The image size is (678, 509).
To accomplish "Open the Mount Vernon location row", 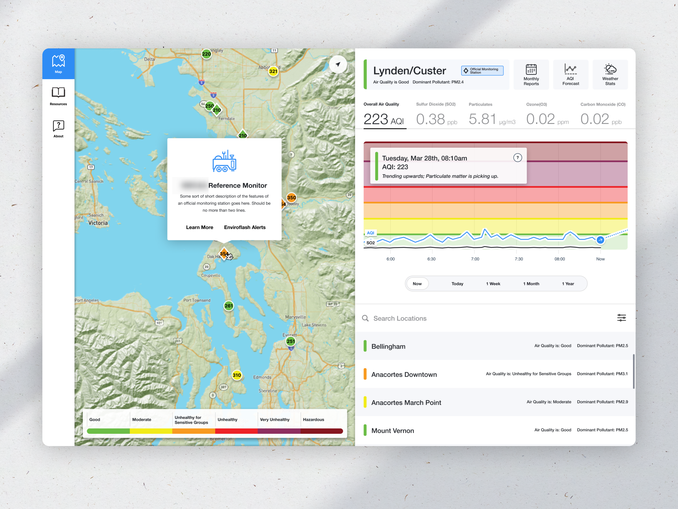I will pos(495,430).
